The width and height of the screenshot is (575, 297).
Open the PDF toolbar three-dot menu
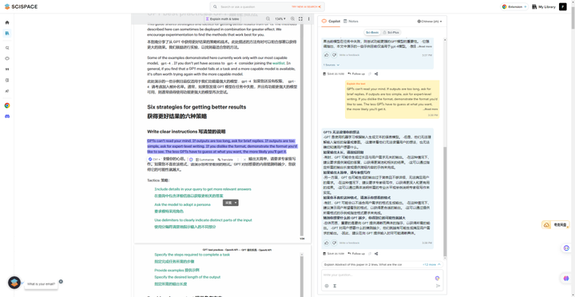click(308, 18)
